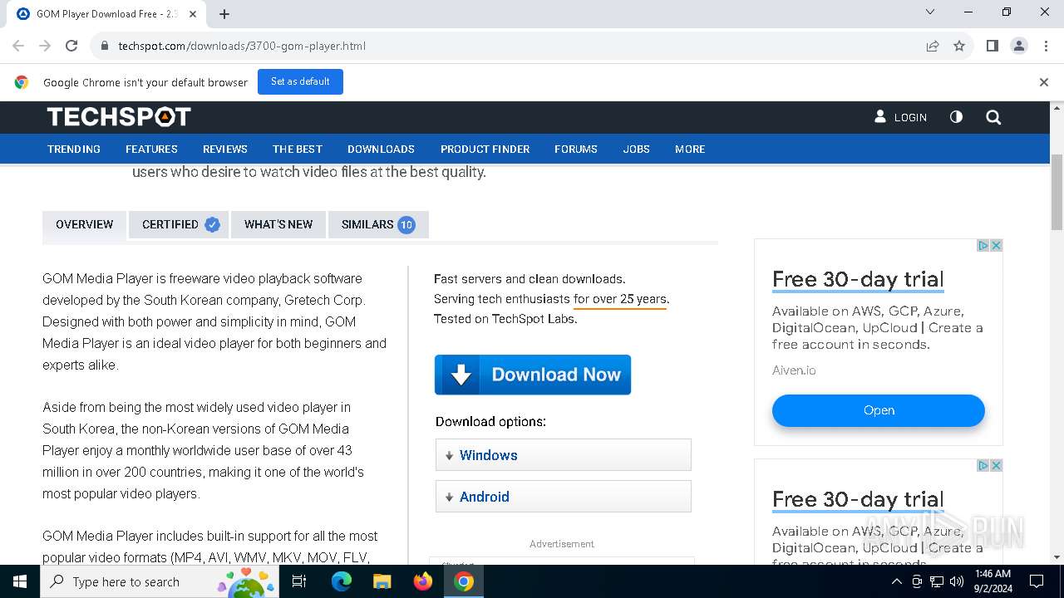Open Task View in the taskbar
The image size is (1064, 598).
click(299, 581)
